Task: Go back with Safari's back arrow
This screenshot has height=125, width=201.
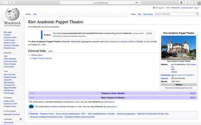Action: [x=3, y=2]
